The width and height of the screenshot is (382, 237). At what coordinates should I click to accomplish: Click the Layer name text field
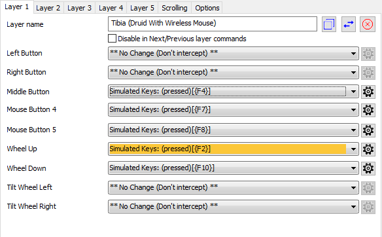click(x=213, y=24)
